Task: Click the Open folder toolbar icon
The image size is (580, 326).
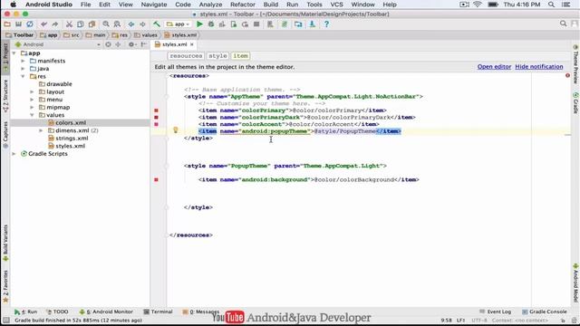Action: 7,24
